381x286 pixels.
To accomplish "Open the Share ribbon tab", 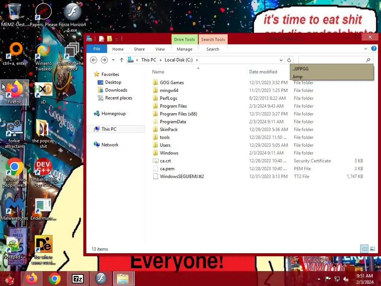I will click(139, 49).
